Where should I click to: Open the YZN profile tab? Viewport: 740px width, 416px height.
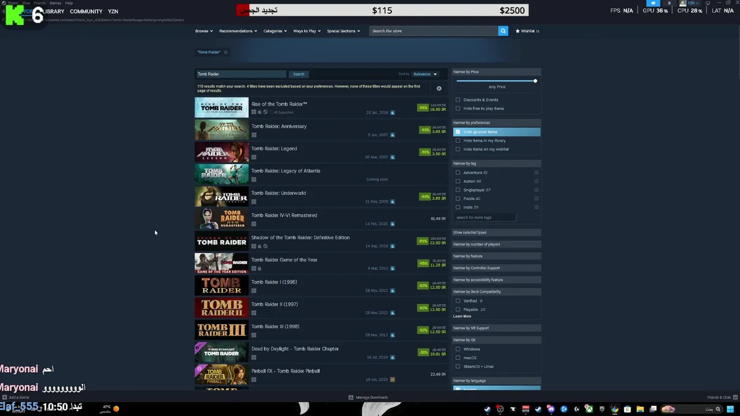pyautogui.click(x=113, y=12)
